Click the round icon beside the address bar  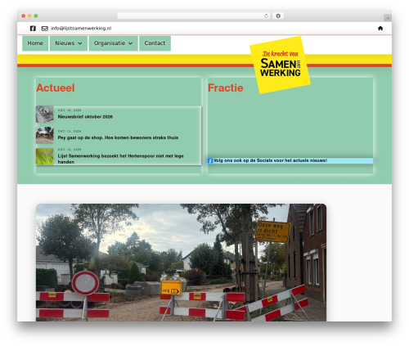pos(278,16)
